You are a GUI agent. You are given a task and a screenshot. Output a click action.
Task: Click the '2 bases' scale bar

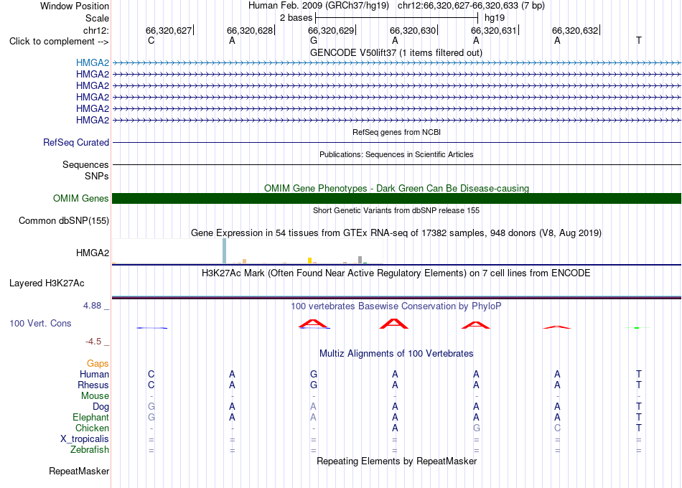(396, 18)
